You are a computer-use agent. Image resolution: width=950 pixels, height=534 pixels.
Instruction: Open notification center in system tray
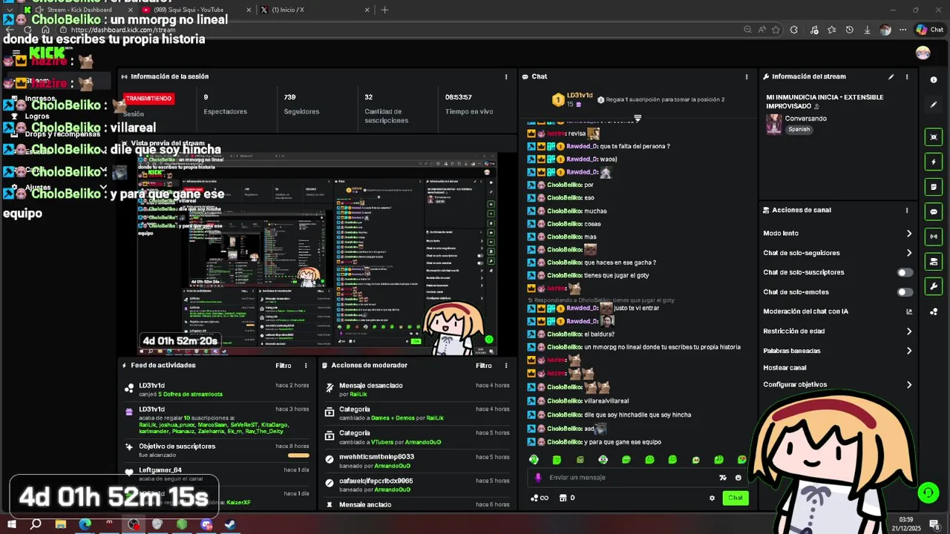tap(934, 524)
